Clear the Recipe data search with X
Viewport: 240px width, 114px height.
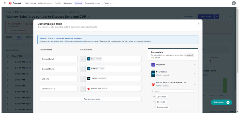(193, 91)
